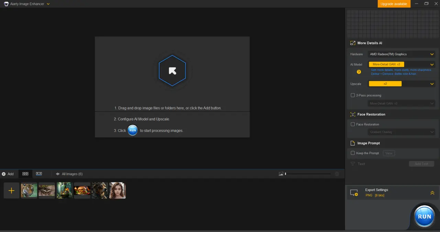This screenshot has width=440, height=232.
Task: Click the trash delete icon
Action: [x=337, y=174]
